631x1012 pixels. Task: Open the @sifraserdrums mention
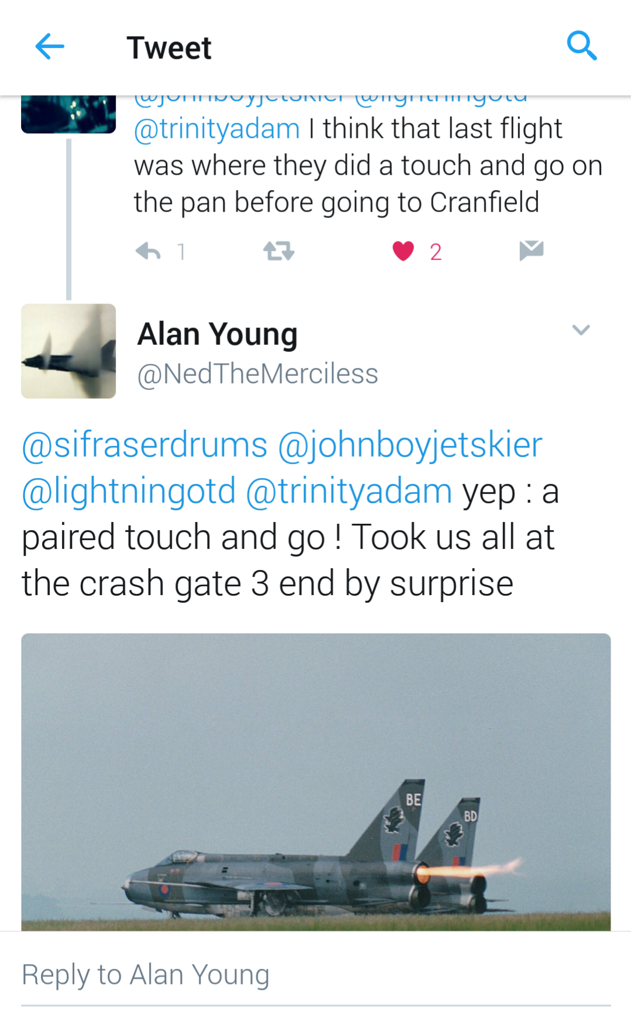point(144,445)
